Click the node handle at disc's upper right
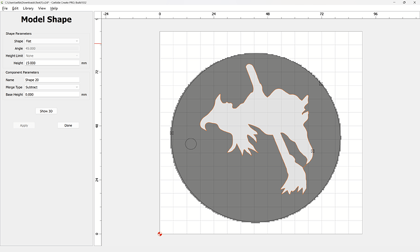The height and width of the screenshot is (252, 420). tap(321, 84)
